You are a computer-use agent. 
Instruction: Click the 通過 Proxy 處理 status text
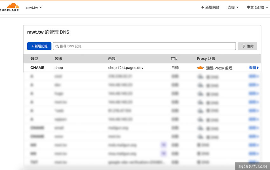[219, 68]
